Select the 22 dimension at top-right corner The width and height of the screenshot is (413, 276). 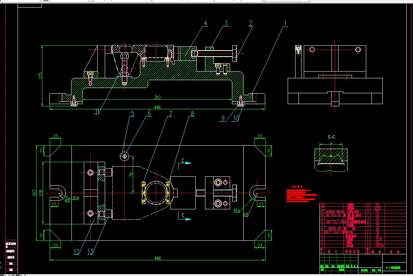tap(269, 151)
